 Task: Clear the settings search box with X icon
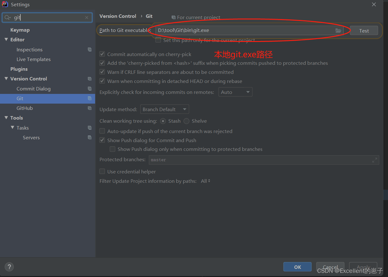(x=87, y=18)
